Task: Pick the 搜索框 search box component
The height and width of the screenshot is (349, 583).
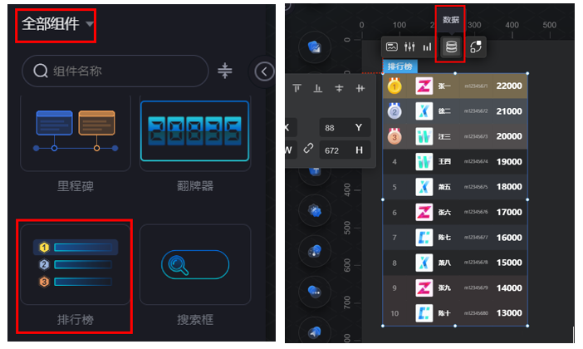Action: tap(195, 275)
